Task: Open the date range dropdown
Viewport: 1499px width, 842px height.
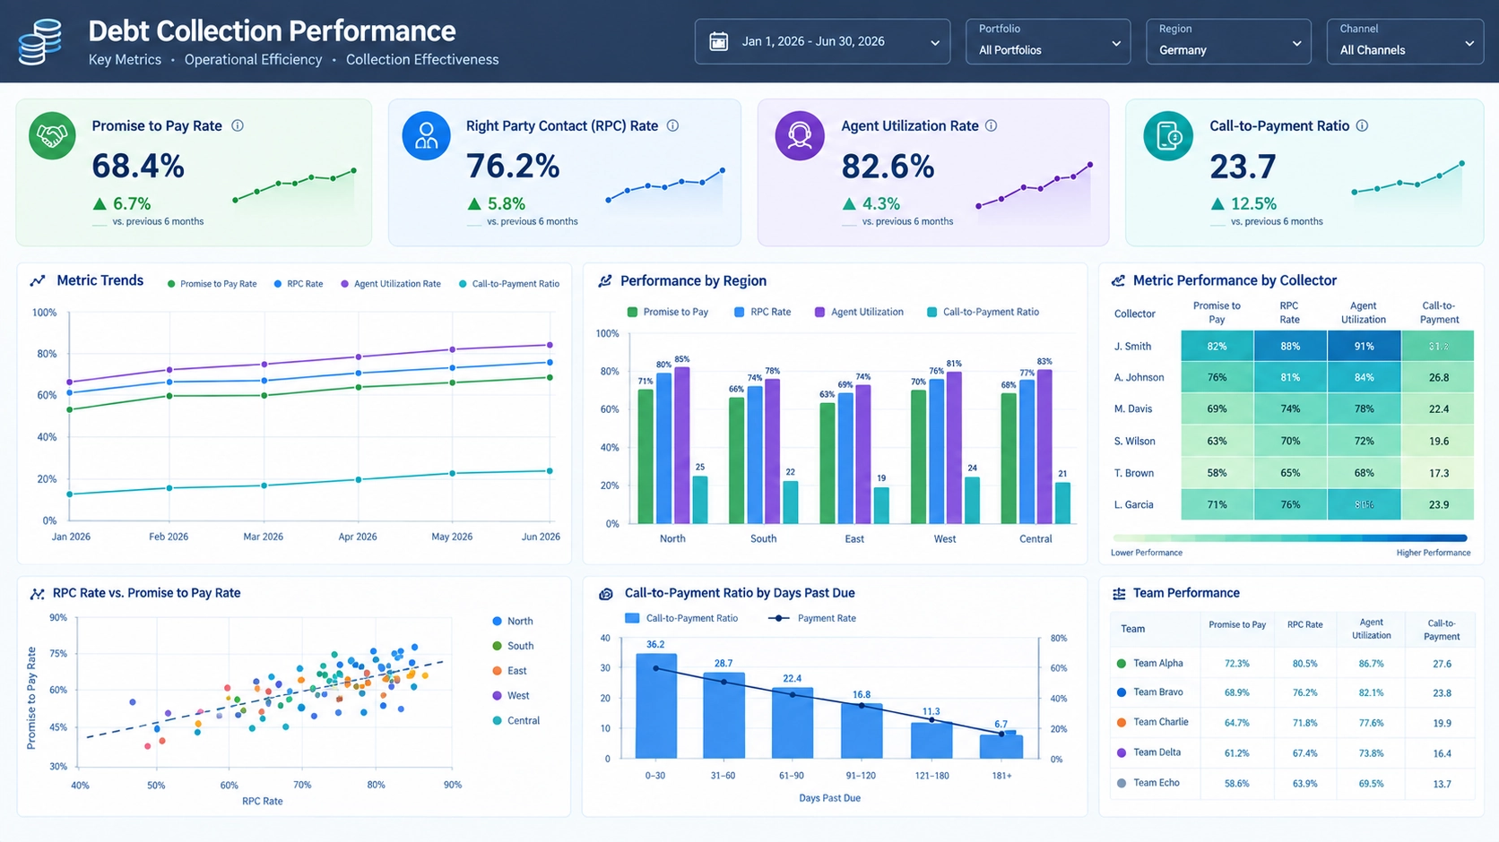Action: coord(822,41)
